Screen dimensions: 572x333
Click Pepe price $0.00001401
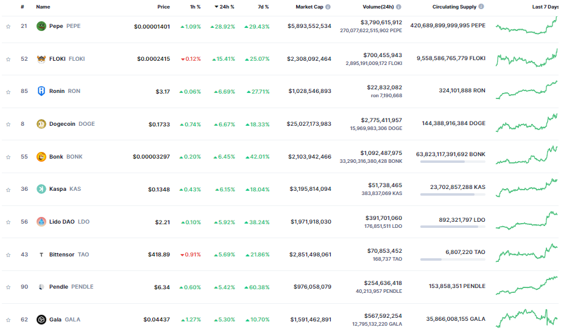(152, 27)
